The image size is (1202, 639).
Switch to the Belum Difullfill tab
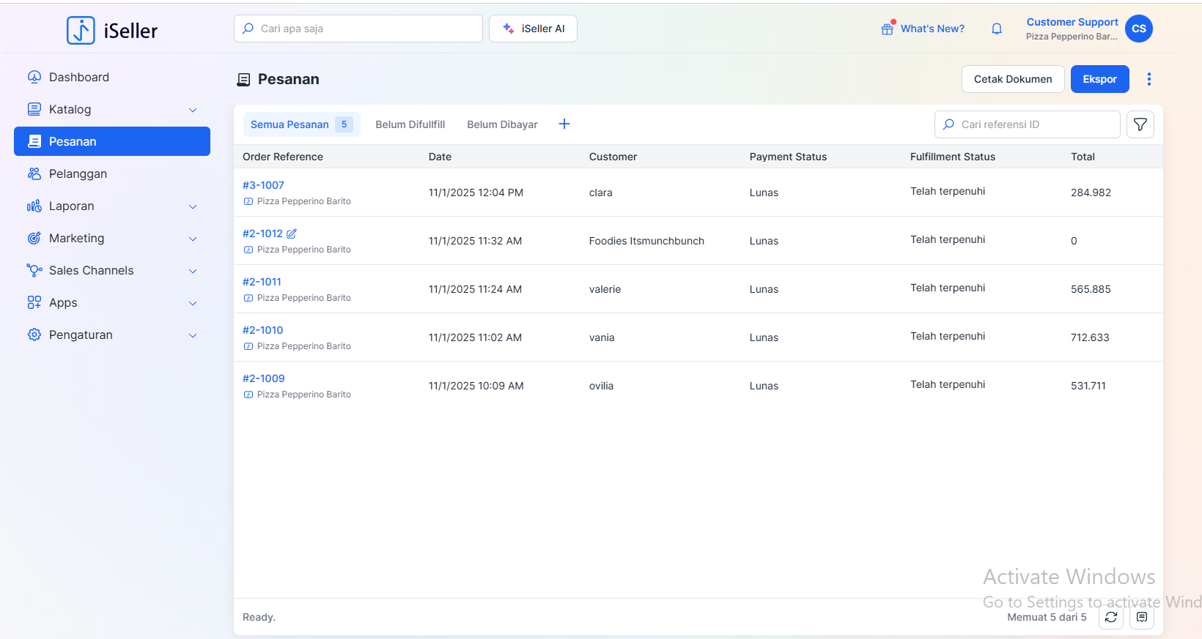coord(410,124)
